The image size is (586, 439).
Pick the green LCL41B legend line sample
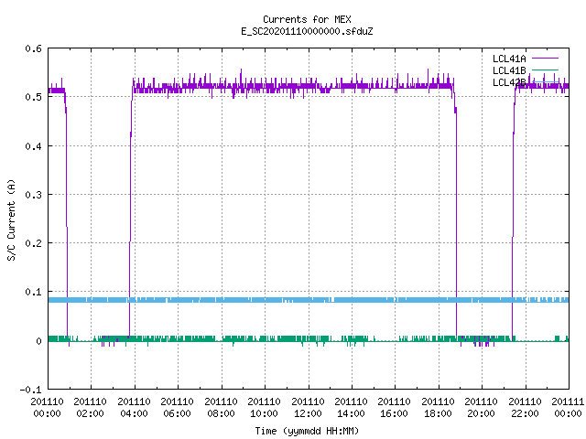pyautogui.click(x=545, y=70)
